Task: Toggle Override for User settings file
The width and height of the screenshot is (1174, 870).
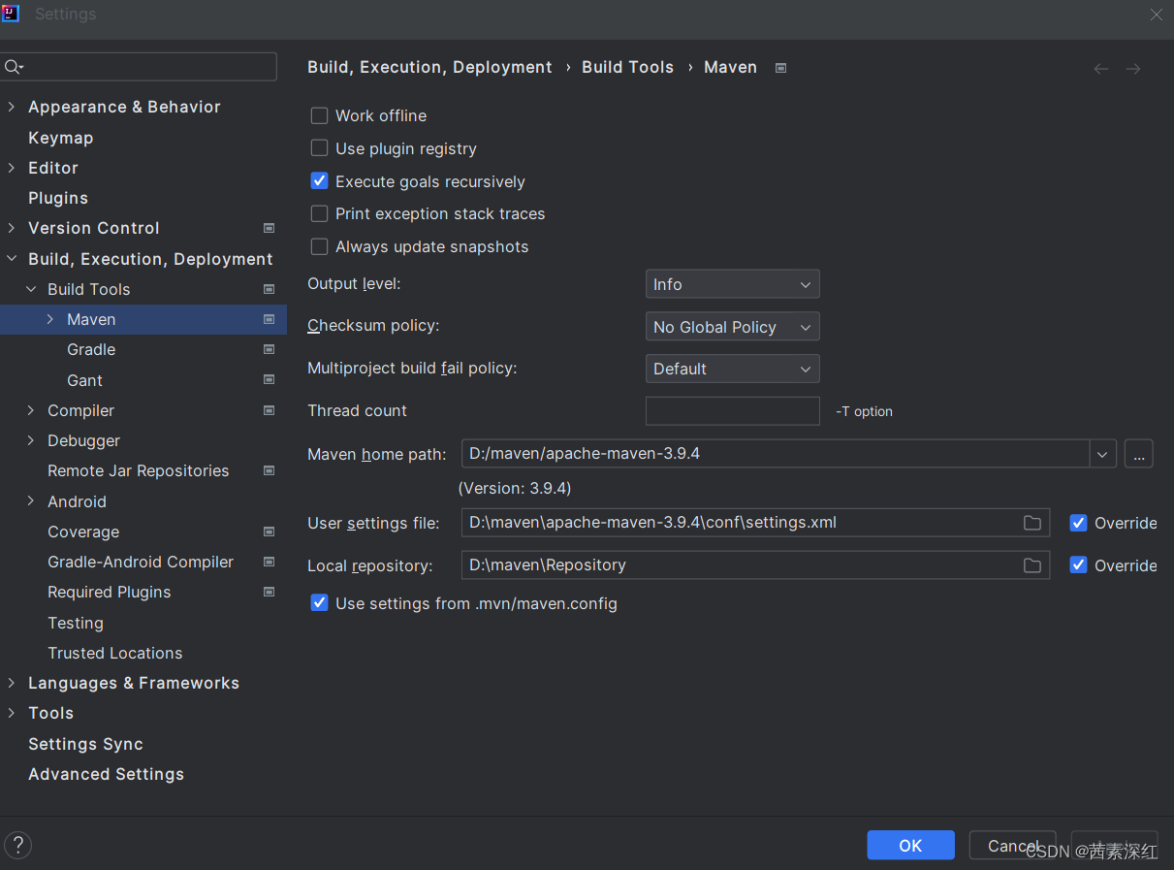Action: click(x=1078, y=523)
